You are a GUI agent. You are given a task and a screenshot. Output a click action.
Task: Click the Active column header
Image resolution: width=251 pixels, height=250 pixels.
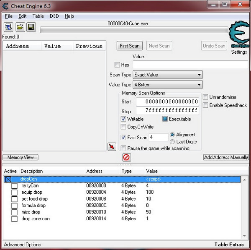(x=10, y=171)
